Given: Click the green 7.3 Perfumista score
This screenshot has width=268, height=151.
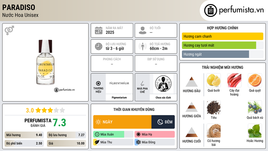Looking at the screenshot, I should click(x=59, y=123).
